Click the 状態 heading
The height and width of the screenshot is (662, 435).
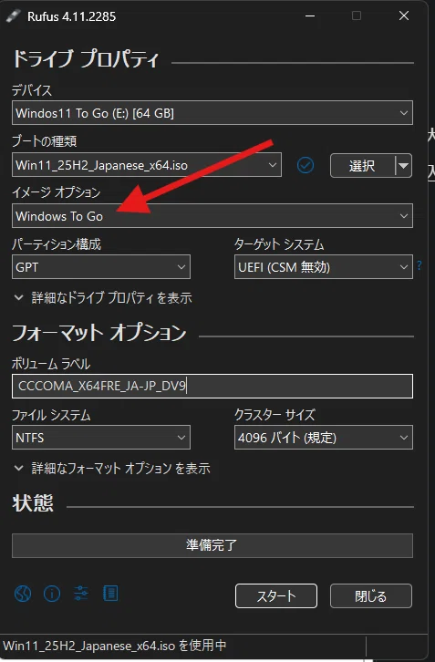[33, 503]
